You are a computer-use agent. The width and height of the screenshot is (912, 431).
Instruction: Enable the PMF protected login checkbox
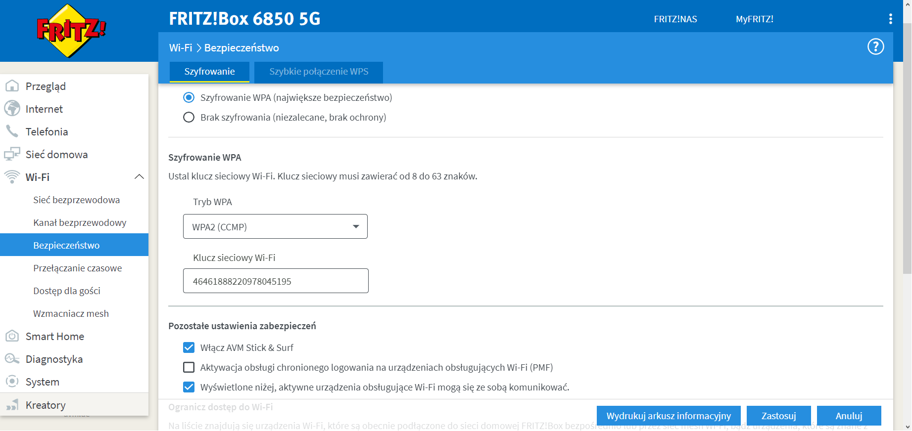click(x=189, y=367)
